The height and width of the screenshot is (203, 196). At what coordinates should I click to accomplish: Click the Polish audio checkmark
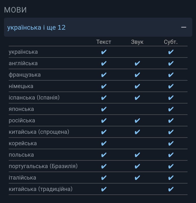coord(137,155)
